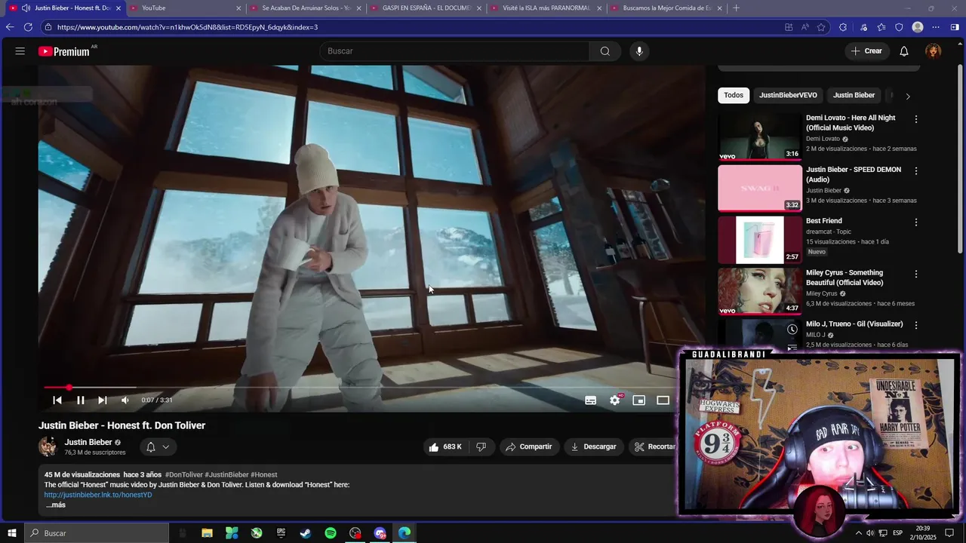This screenshot has width=966, height=543.
Task: Select the Todos filter chip
Action: pyautogui.click(x=734, y=96)
